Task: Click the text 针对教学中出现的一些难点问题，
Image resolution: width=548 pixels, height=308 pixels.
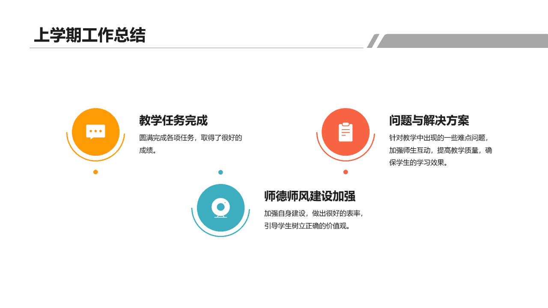Action: pos(439,138)
